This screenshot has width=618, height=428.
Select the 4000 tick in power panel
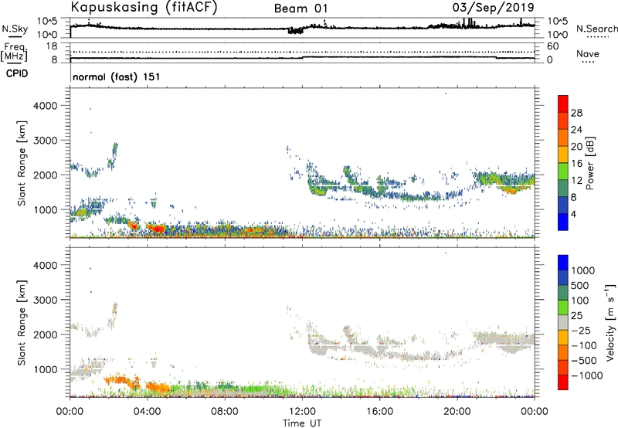point(46,106)
